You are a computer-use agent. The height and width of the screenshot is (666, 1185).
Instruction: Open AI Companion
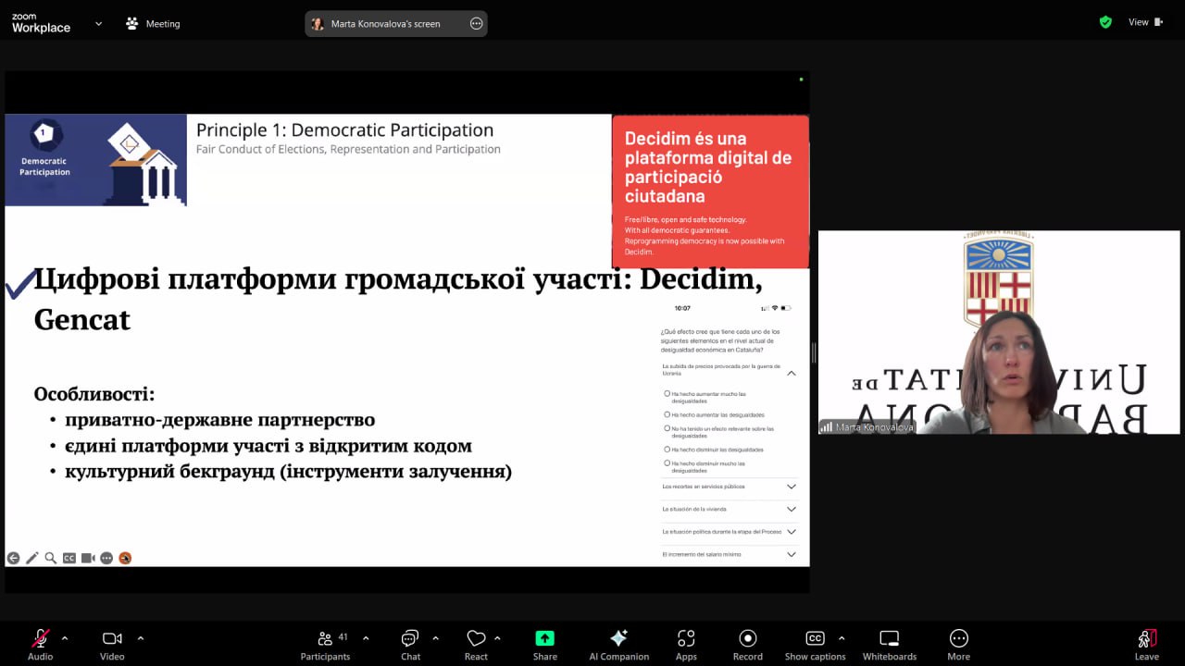(619, 644)
